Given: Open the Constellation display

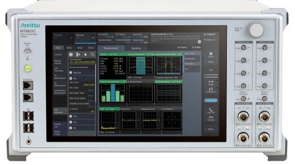Looking at the screenshot, I should pyautogui.click(x=172, y=121).
